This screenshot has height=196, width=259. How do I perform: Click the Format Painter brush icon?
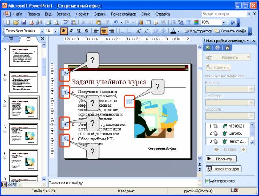tap(106, 22)
